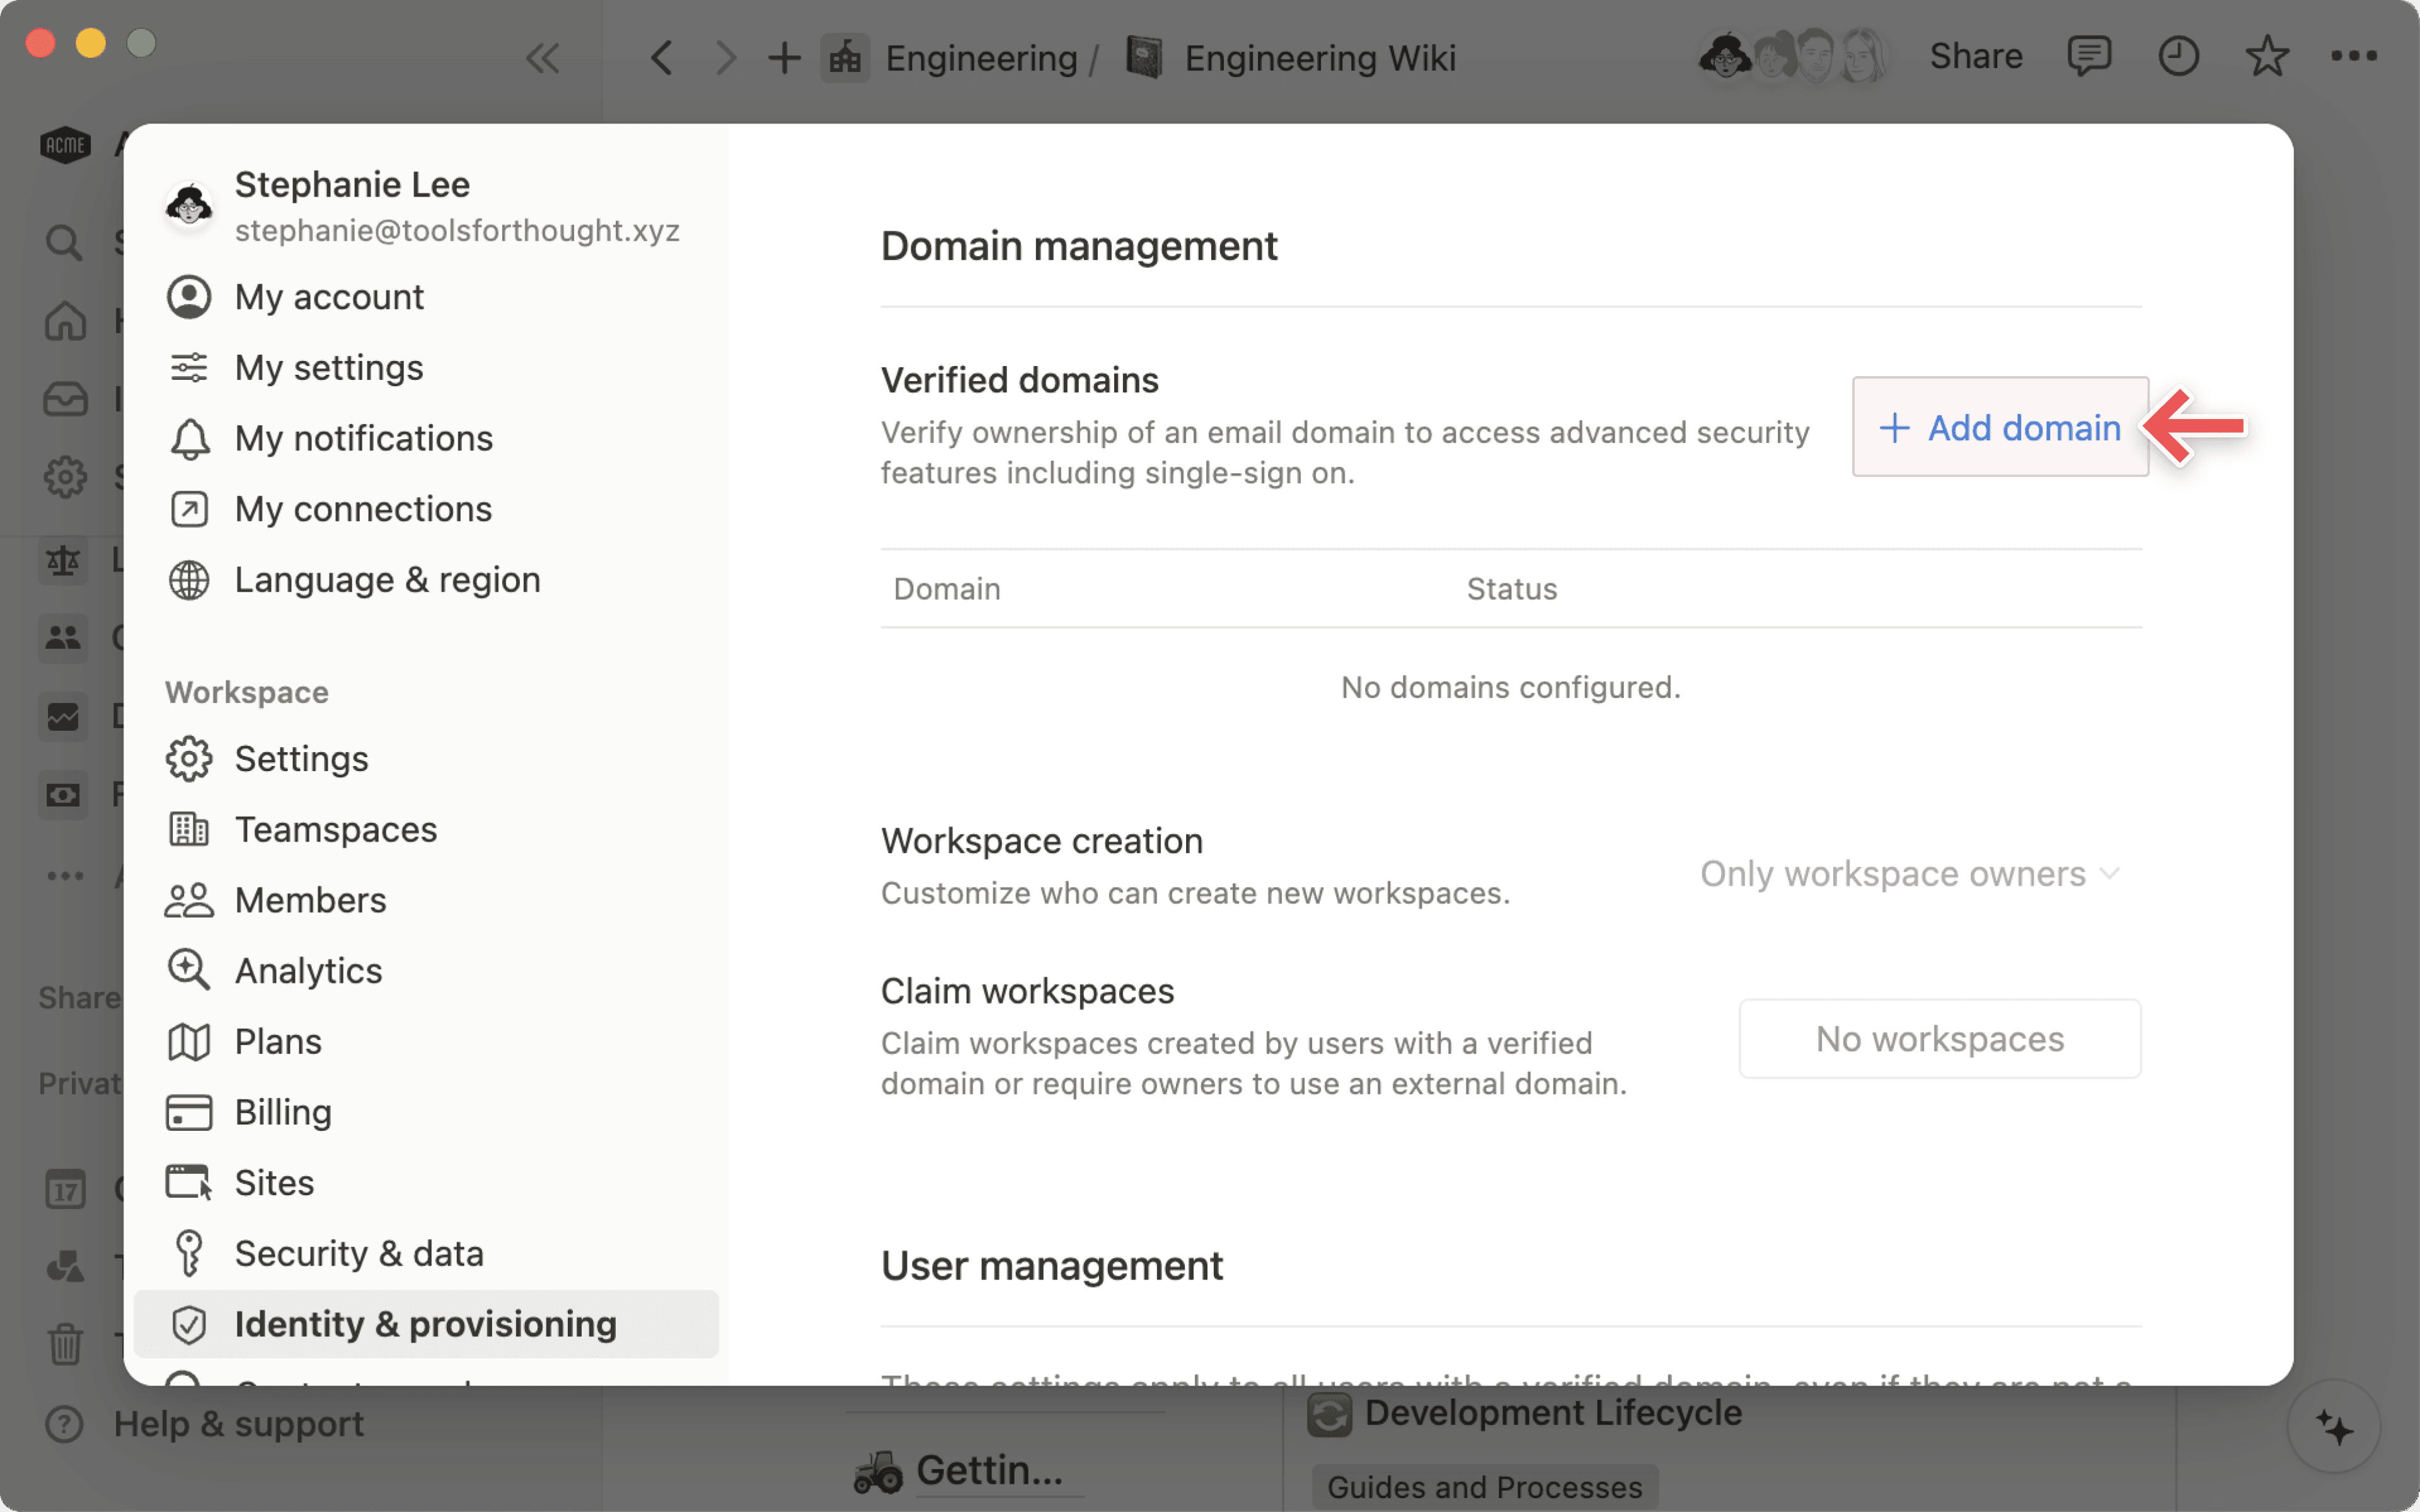Select Identity & provisioning in settings menu

pos(425,1323)
